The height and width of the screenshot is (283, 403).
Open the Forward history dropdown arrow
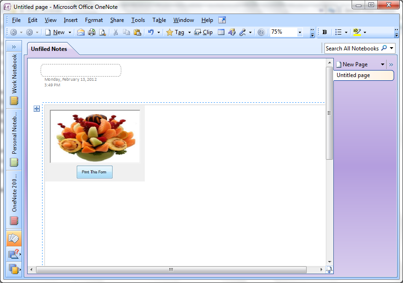[37, 32]
